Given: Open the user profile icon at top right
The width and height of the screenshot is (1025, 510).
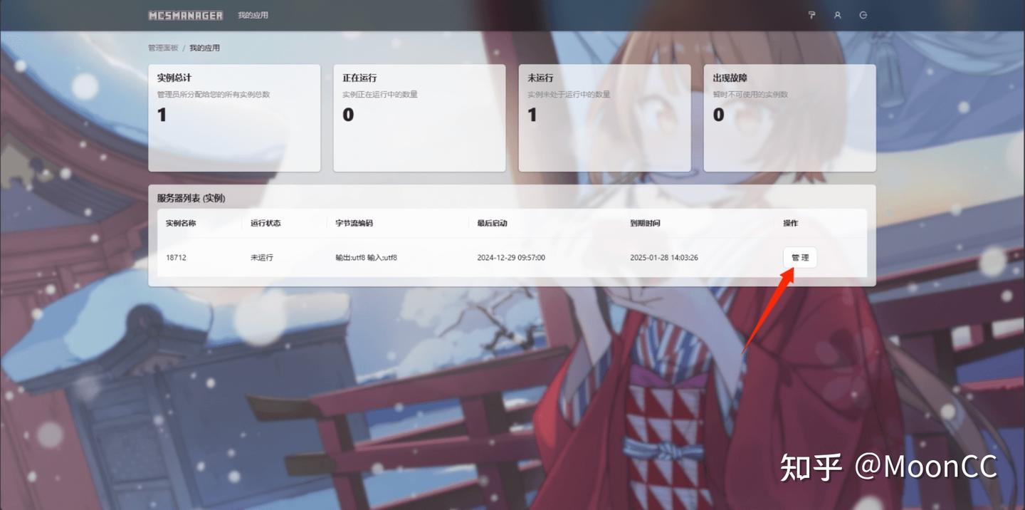Looking at the screenshot, I should (837, 15).
